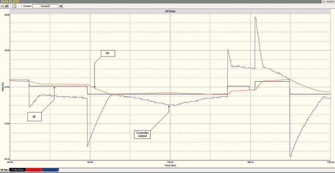Click the X delete icon in toolbar
The height and width of the screenshot is (173, 335).
pos(14,6)
